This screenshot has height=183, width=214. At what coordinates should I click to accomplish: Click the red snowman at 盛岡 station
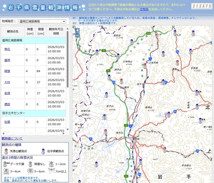[135, 140]
